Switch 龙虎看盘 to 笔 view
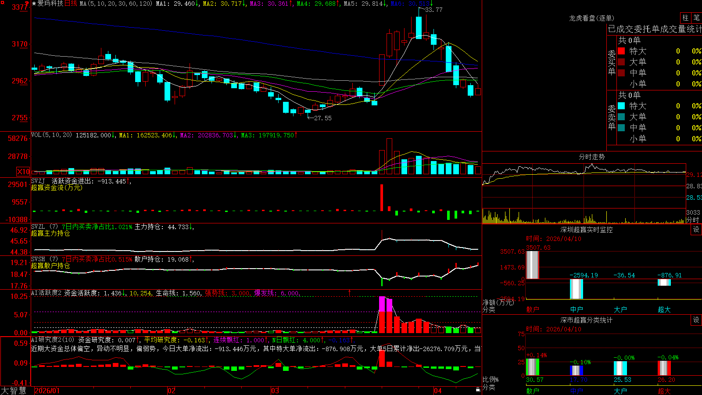702x395 pixels. pyautogui.click(x=697, y=18)
